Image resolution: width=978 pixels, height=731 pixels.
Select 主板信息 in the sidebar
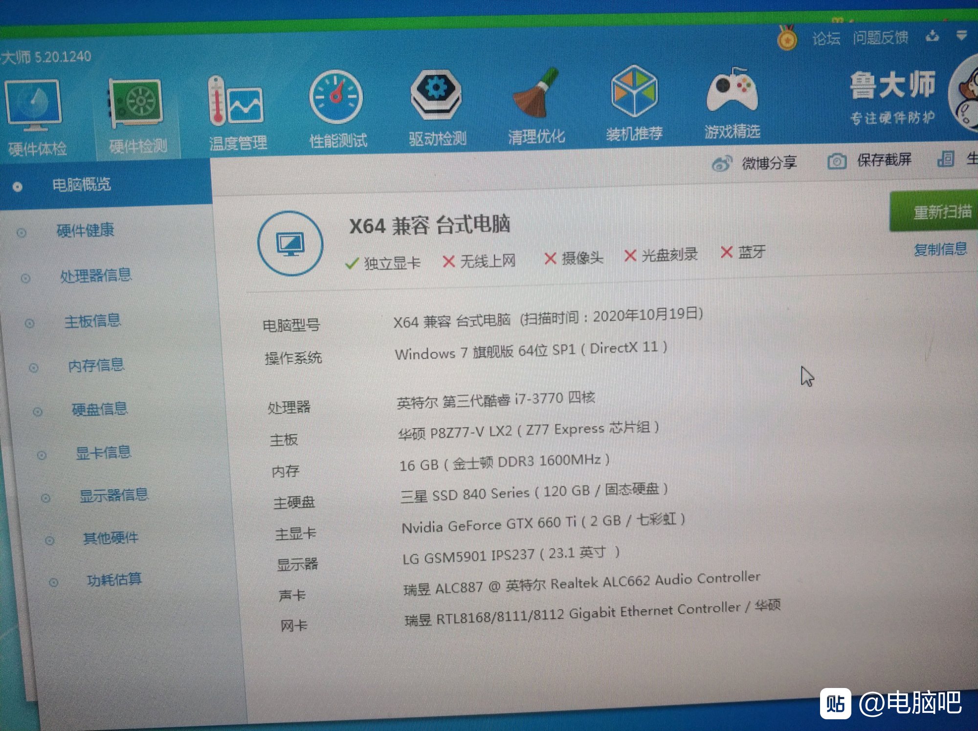point(93,321)
